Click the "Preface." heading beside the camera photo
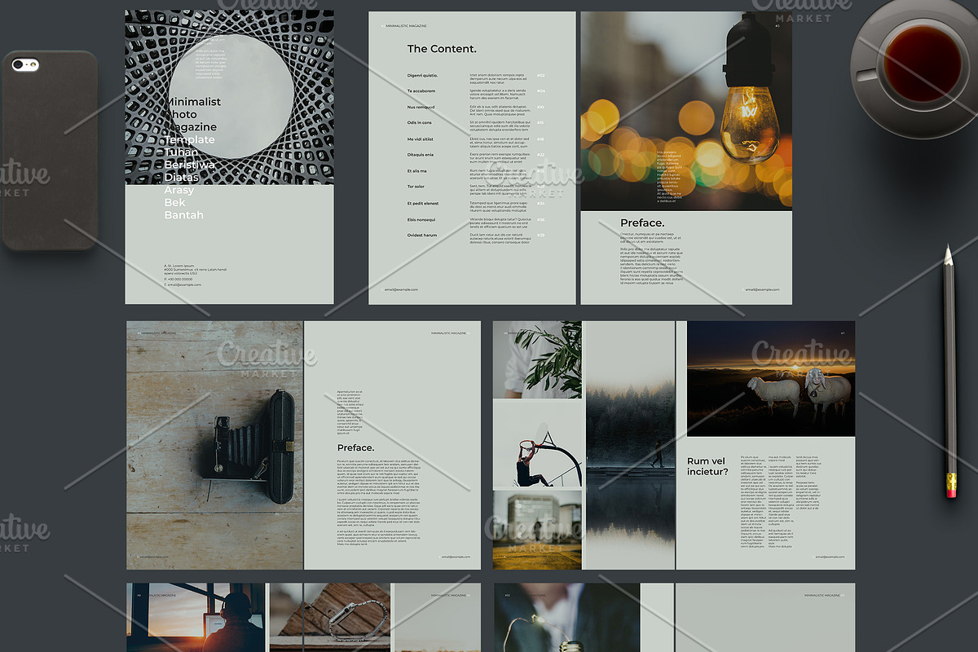 click(356, 447)
